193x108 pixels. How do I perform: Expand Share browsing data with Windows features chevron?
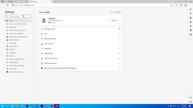pos(119,68)
